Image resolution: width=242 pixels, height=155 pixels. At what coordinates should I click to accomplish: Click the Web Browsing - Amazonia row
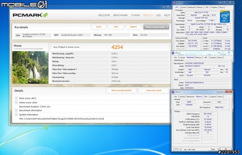(110, 58)
